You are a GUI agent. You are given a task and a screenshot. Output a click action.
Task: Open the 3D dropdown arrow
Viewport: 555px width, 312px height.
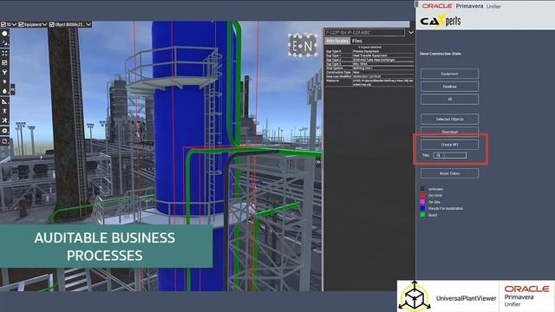15,24
